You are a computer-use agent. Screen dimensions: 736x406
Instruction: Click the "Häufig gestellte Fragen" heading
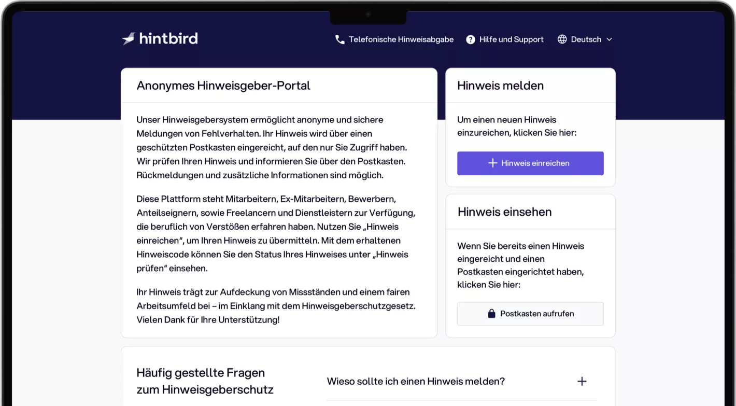pos(201,373)
